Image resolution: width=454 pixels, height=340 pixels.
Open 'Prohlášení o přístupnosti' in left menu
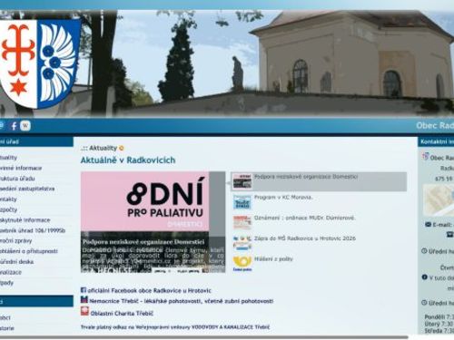point(28,251)
